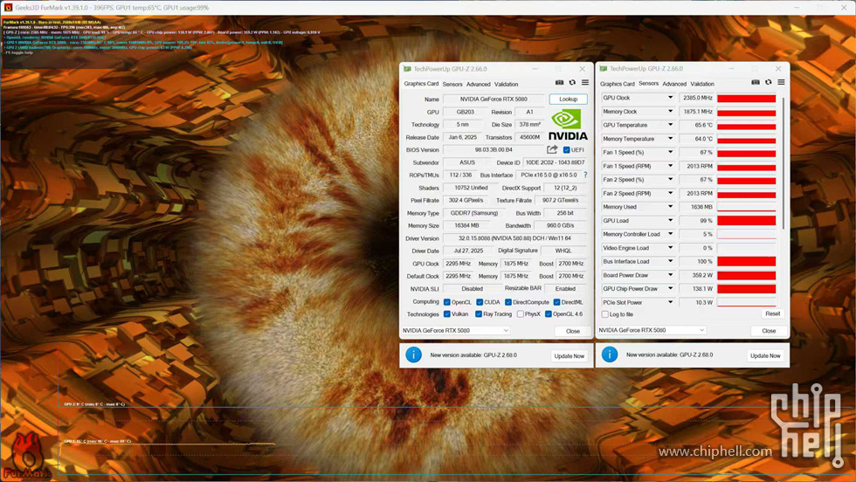Toggle PhysX checkbox
Viewport: 856px width, 482px height.
point(521,313)
